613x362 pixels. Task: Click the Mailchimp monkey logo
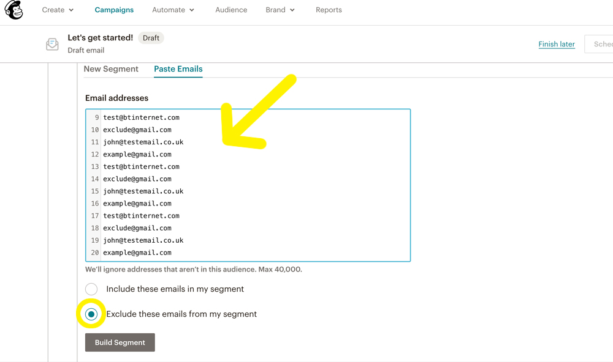pyautogui.click(x=13, y=10)
